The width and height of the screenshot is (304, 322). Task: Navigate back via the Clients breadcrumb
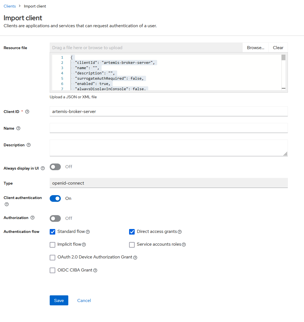click(x=10, y=6)
